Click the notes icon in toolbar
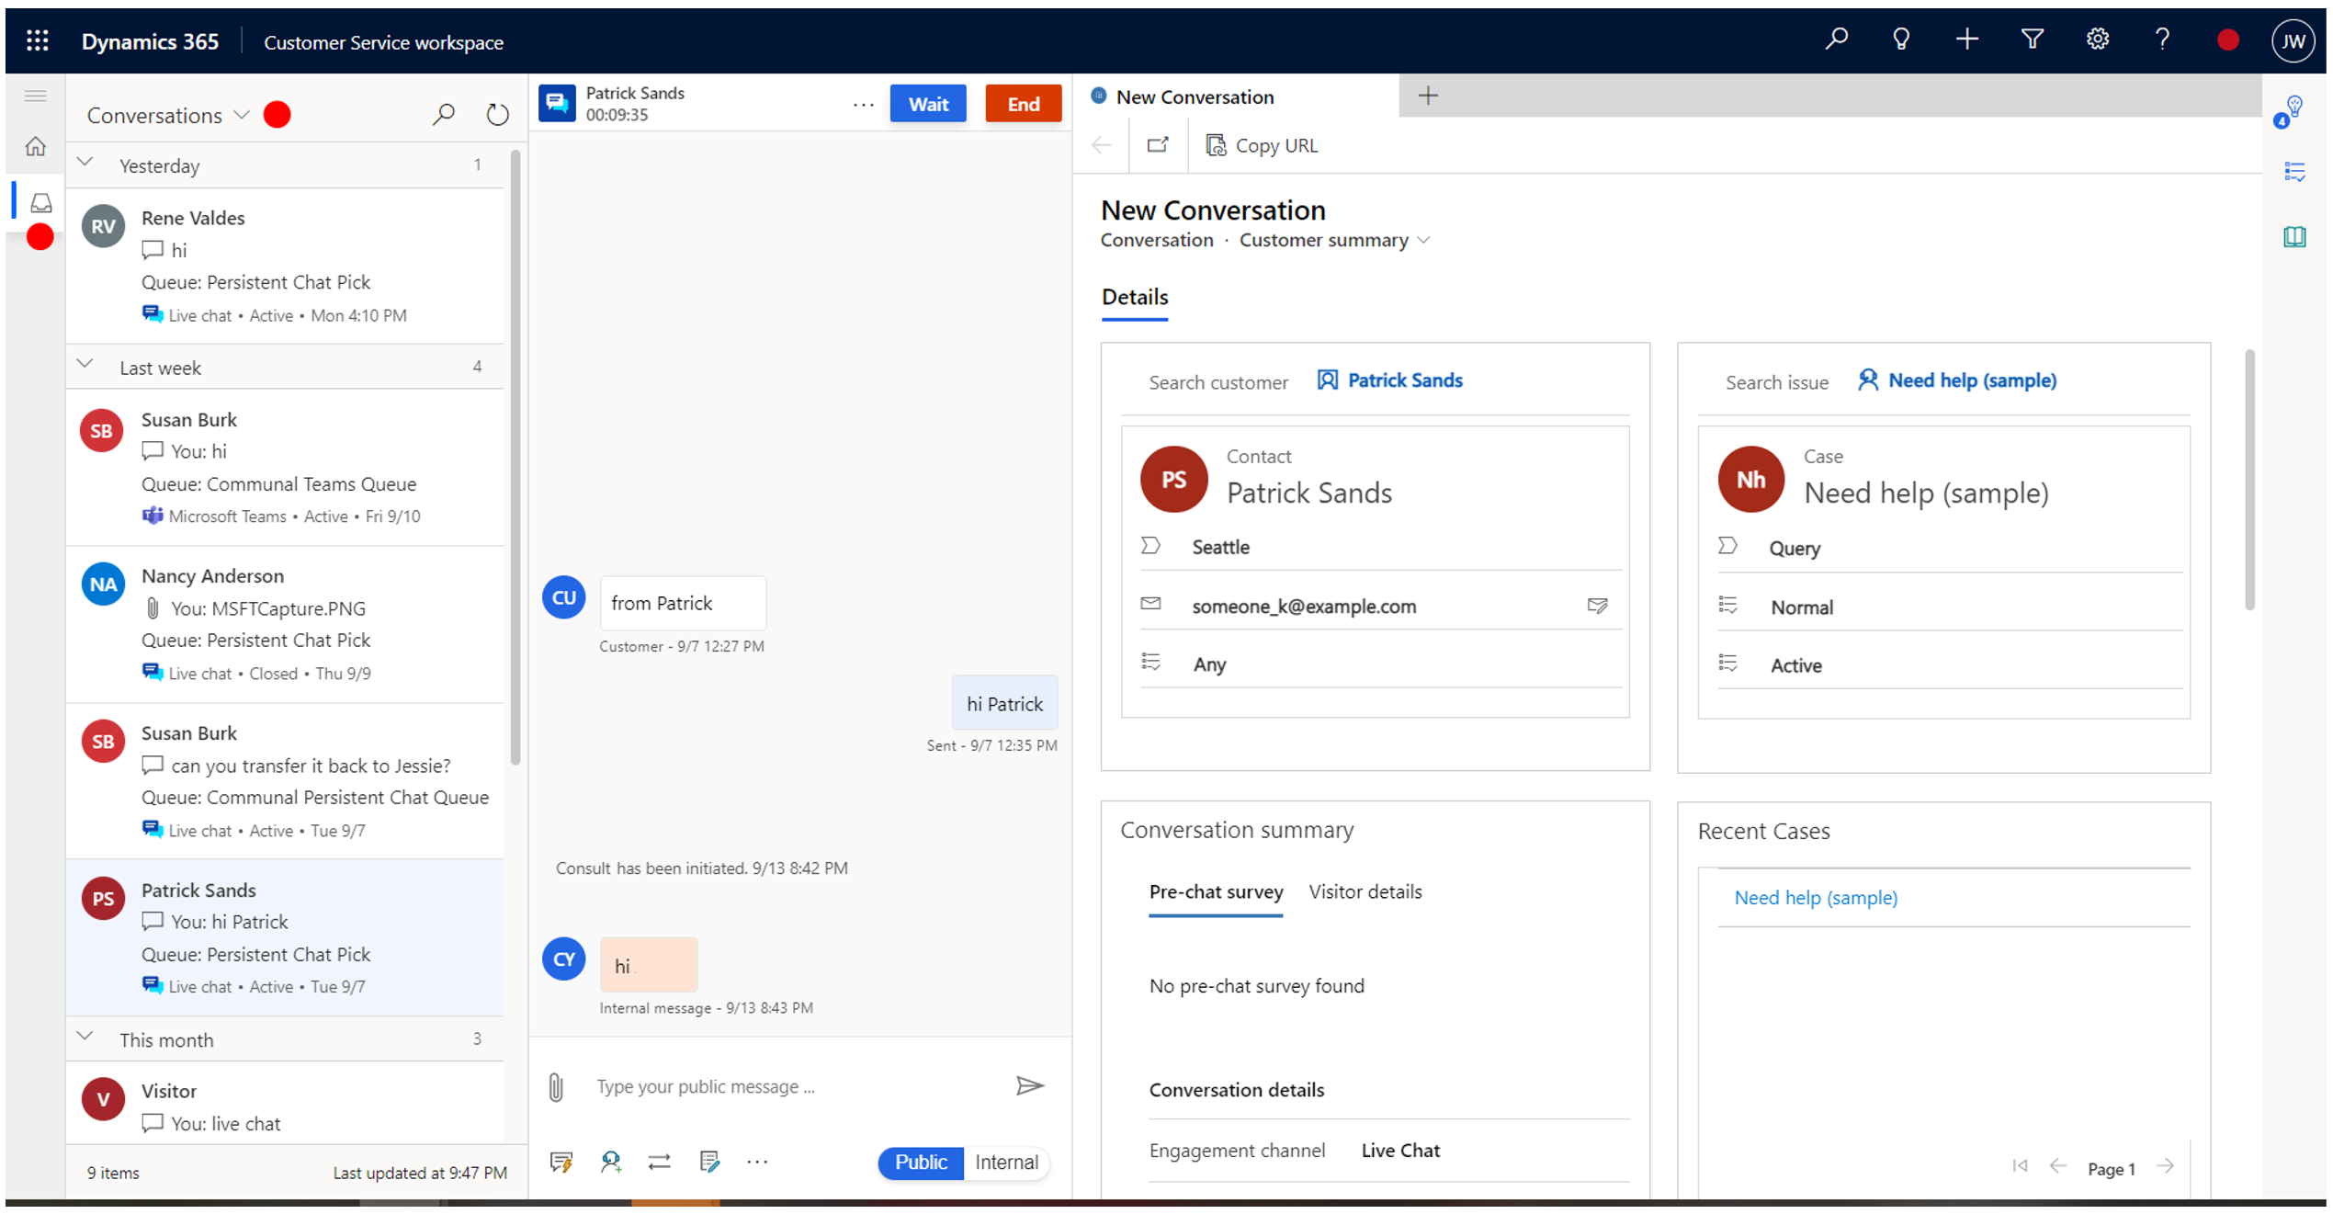The height and width of the screenshot is (1214, 2333). pos(708,1162)
